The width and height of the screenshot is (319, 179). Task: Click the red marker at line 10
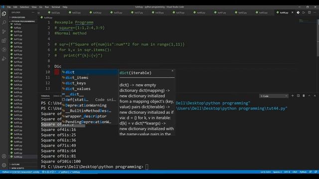point(57,72)
